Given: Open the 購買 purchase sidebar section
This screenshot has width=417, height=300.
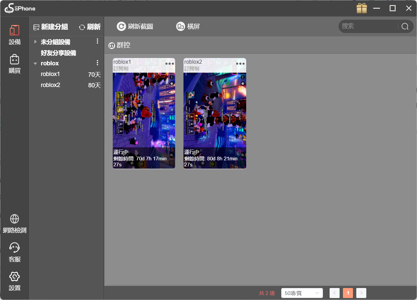Looking at the screenshot, I should pyautogui.click(x=15, y=64).
